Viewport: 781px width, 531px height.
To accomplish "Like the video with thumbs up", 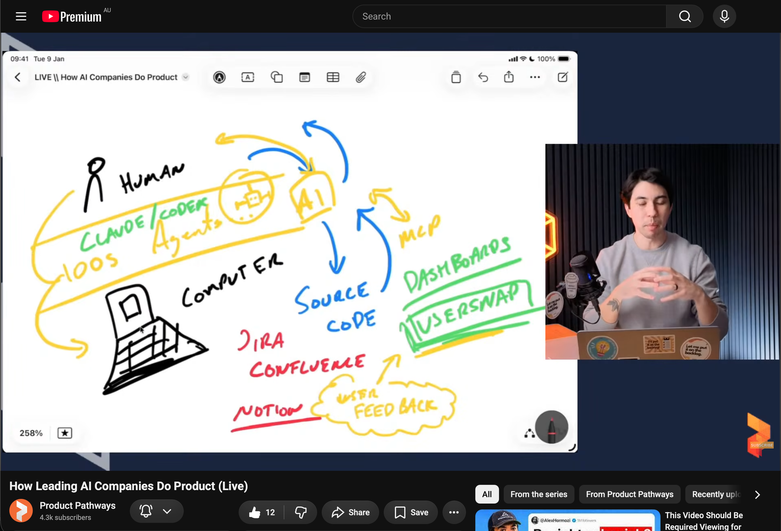I will (262, 512).
